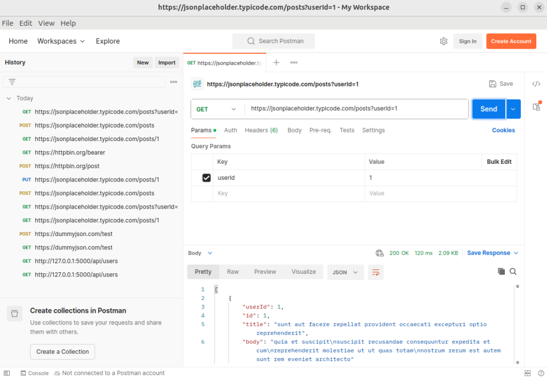
Task: Click the search magnifier in Search Postman
Action: [251, 41]
